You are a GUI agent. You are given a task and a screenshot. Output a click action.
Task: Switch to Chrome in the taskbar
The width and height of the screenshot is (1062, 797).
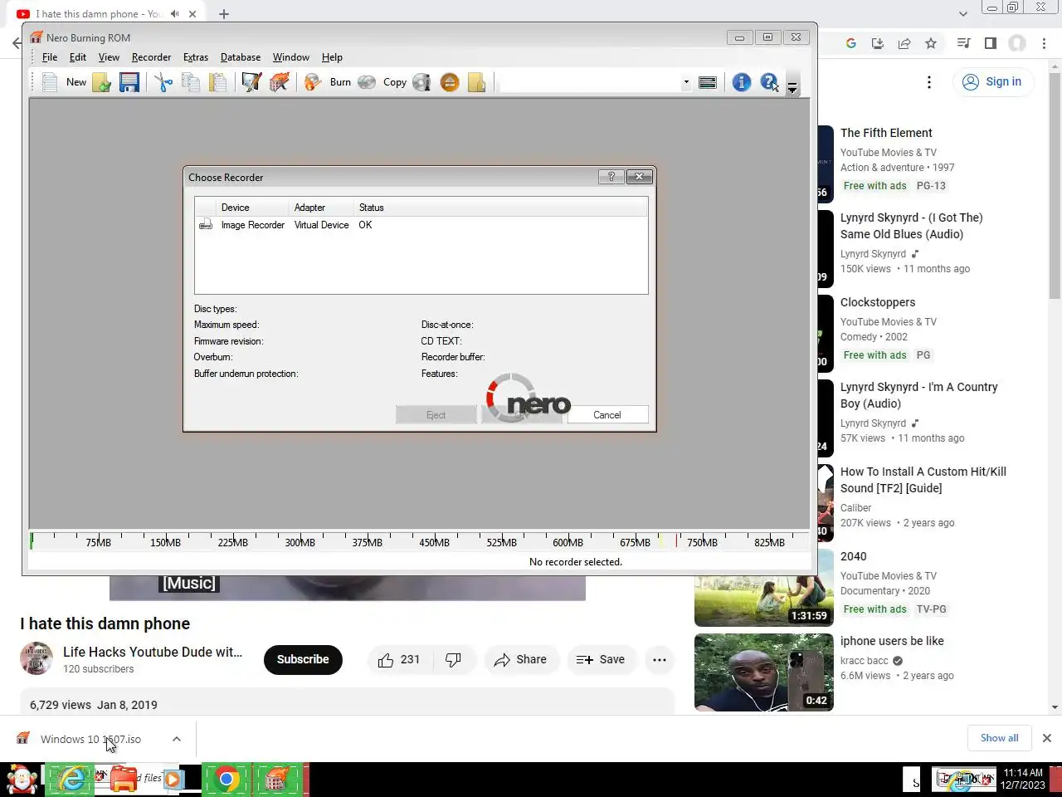[x=226, y=780]
